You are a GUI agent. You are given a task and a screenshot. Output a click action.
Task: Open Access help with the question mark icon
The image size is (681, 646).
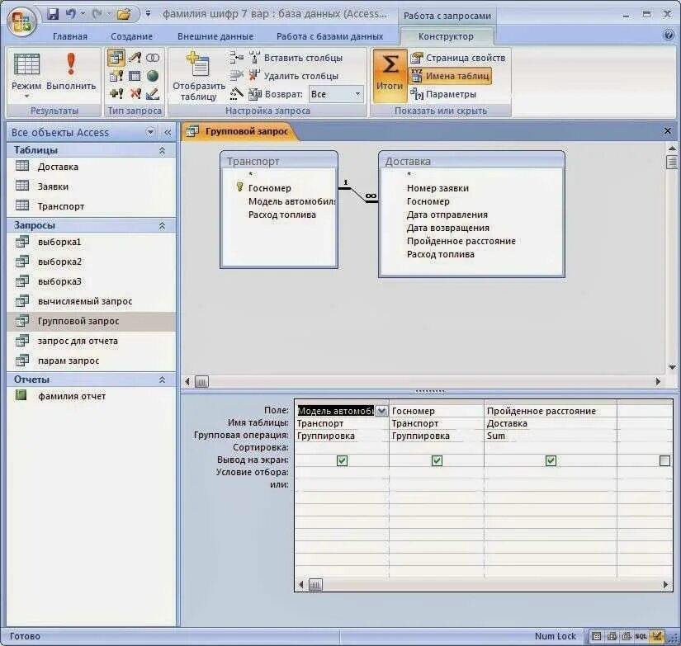click(669, 35)
